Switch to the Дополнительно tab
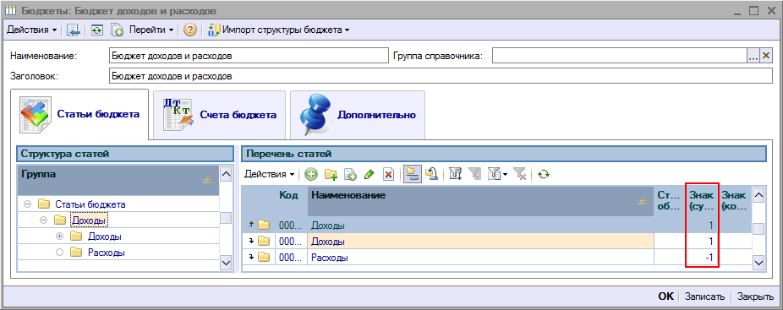 point(357,115)
